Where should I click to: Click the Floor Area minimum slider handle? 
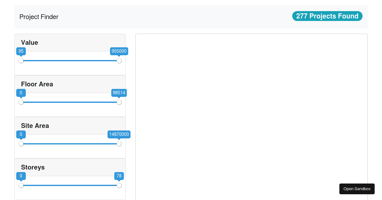21,102
